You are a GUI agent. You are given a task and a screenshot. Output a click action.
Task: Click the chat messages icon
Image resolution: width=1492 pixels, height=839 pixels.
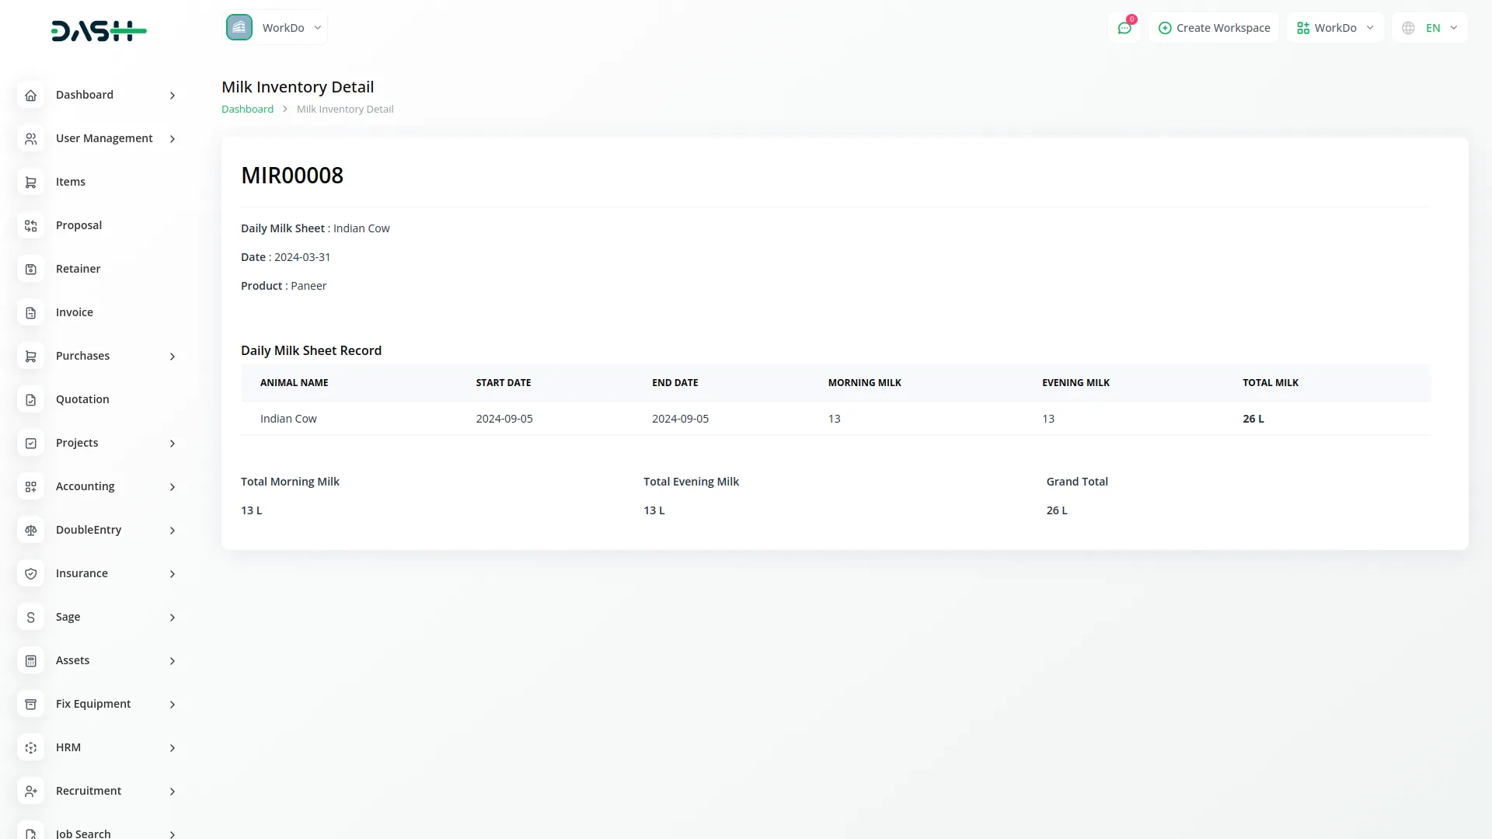tap(1124, 28)
